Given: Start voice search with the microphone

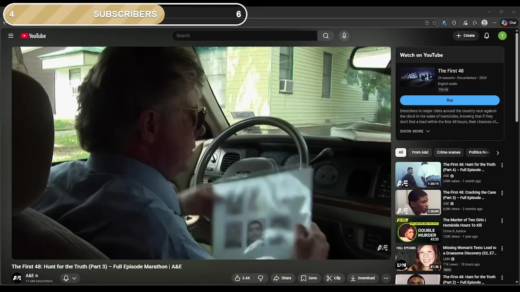Looking at the screenshot, I should point(344,36).
